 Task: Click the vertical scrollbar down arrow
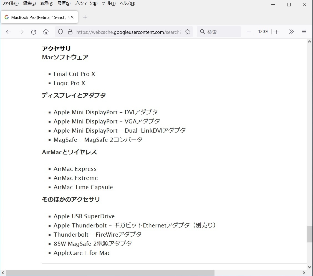coord(310,267)
